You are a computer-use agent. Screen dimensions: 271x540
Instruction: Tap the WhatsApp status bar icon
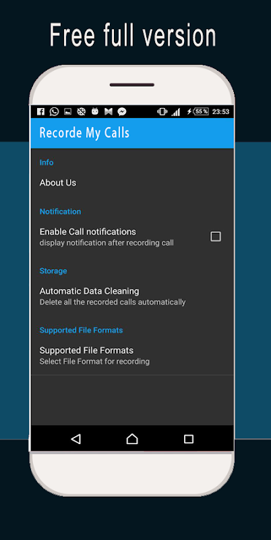pyautogui.click(x=54, y=111)
